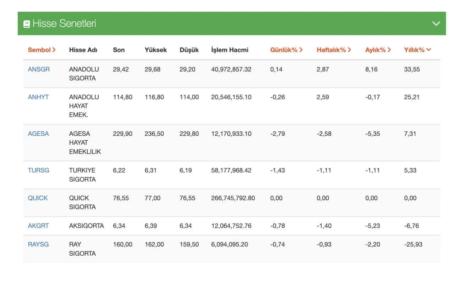Screen dimensions: 454x282
Task: Open the ANSGR stock link
Action: (39, 69)
